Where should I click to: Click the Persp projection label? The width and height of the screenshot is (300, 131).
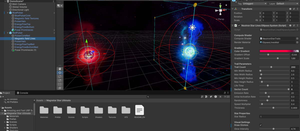click(220, 19)
